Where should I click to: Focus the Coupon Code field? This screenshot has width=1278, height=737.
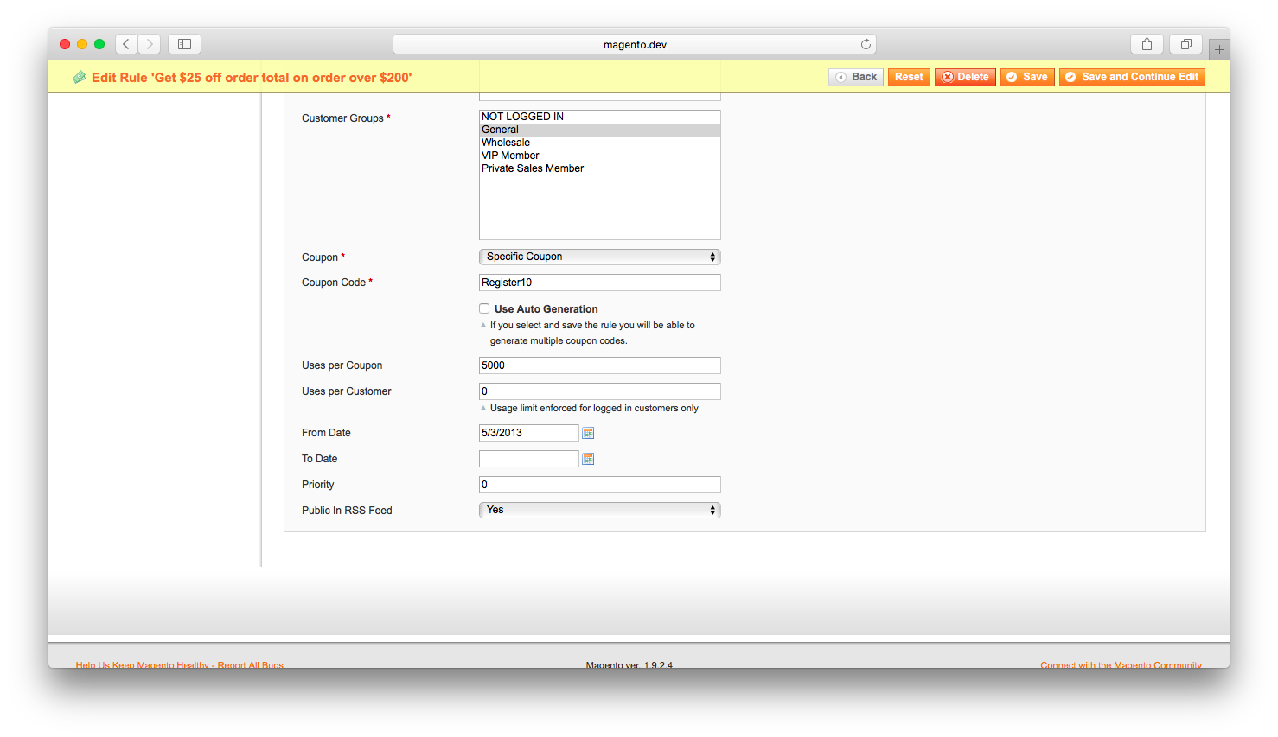click(599, 283)
